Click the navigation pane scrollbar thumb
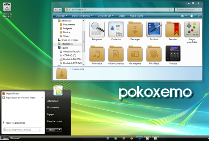209x141 pixels. [x=84, y=41]
